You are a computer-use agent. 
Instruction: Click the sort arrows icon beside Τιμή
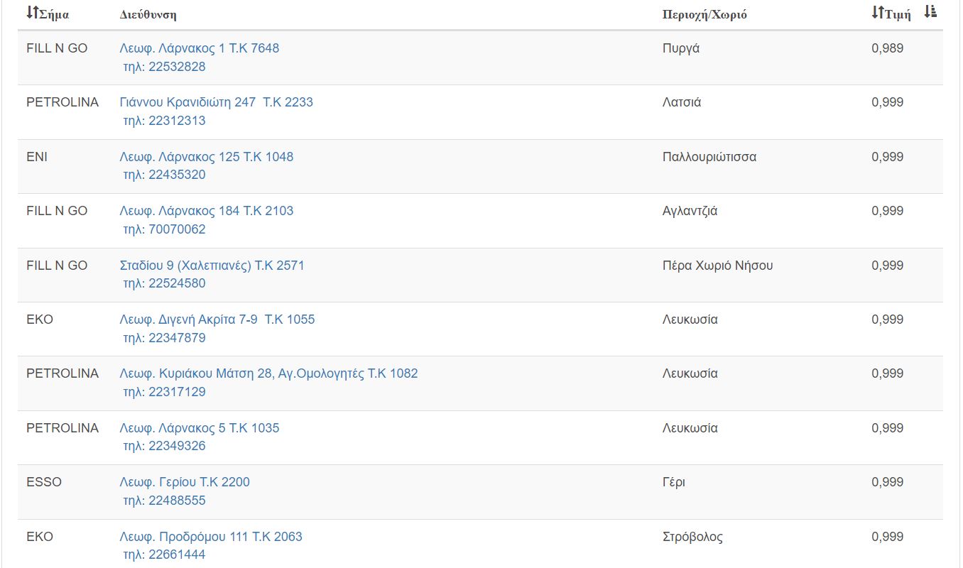[878, 13]
